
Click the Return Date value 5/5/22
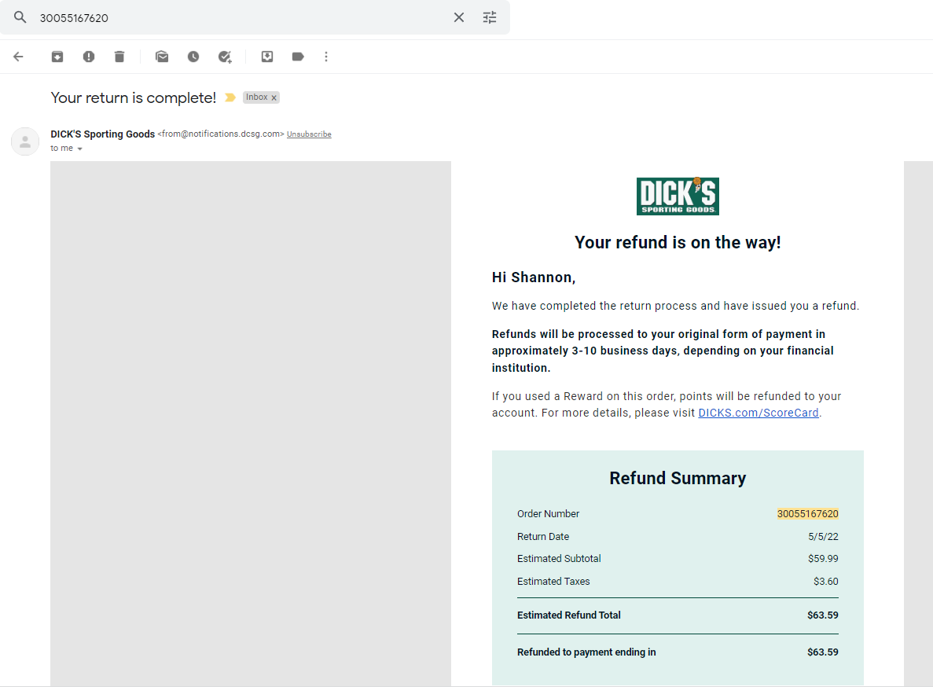coord(823,537)
